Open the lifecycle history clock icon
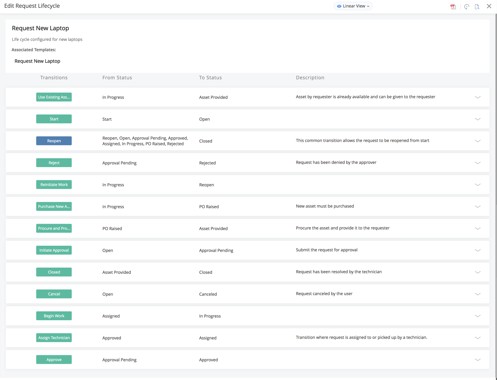497x380 pixels. click(x=466, y=6)
